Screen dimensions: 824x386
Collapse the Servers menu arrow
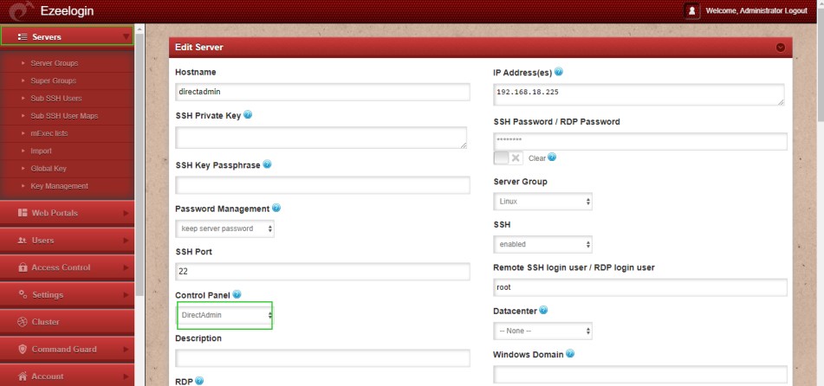(127, 36)
